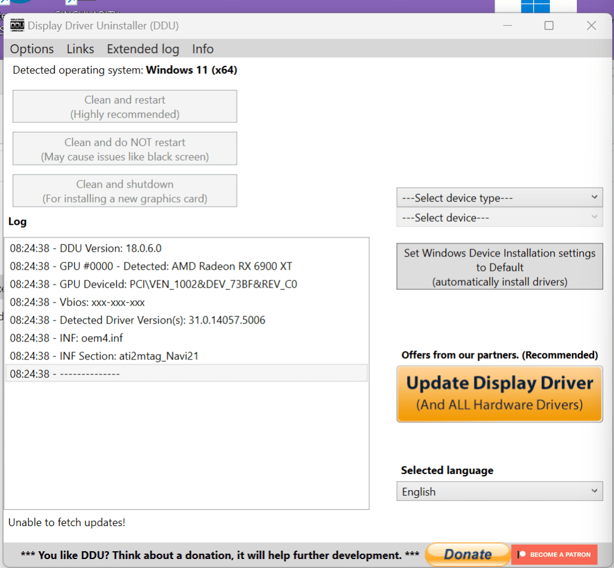Click the Become a Patron button

pyautogui.click(x=554, y=554)
